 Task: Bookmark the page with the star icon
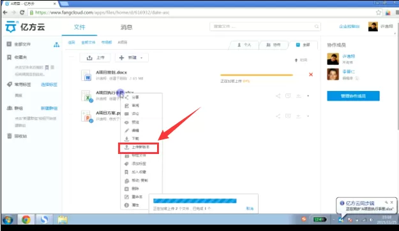(379, 13)
